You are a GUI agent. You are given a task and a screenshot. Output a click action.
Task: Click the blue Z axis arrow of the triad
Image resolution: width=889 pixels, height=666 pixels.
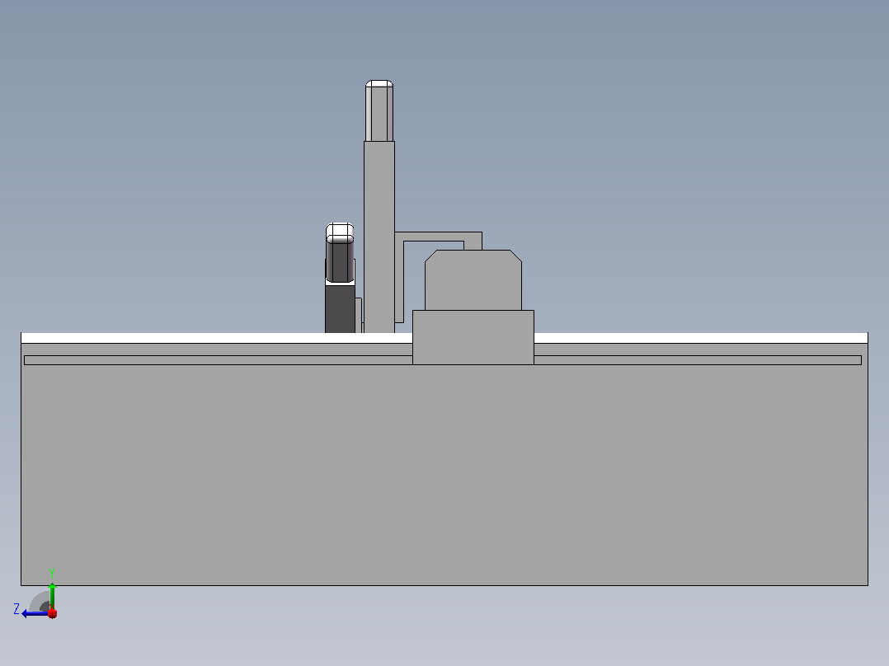click(34, 613)
